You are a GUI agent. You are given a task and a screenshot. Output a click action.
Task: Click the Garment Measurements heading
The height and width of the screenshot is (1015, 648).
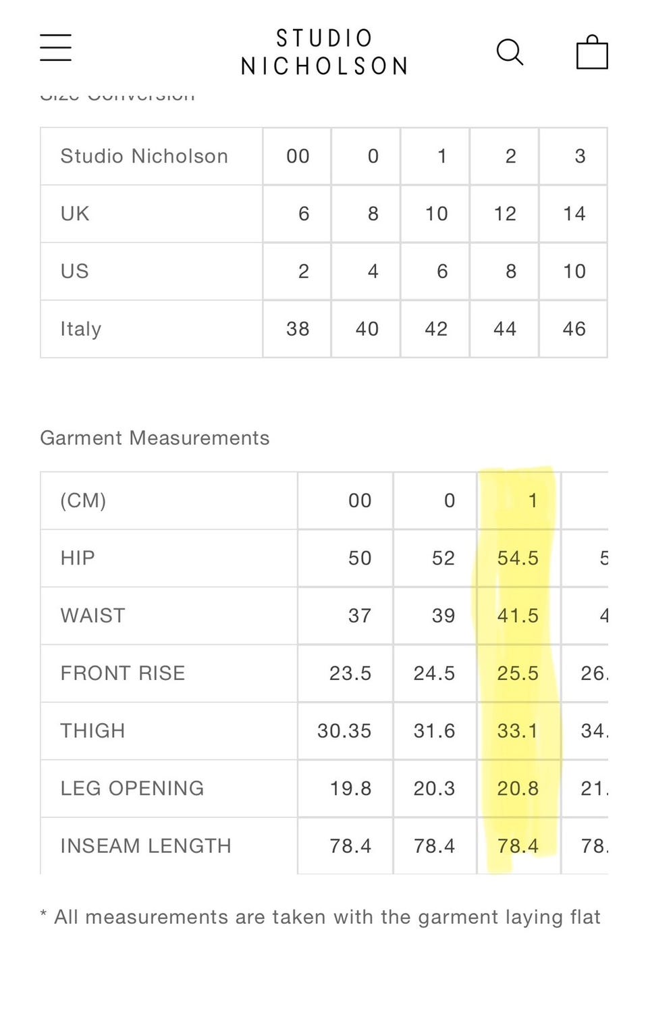click(x=155, y=438)
